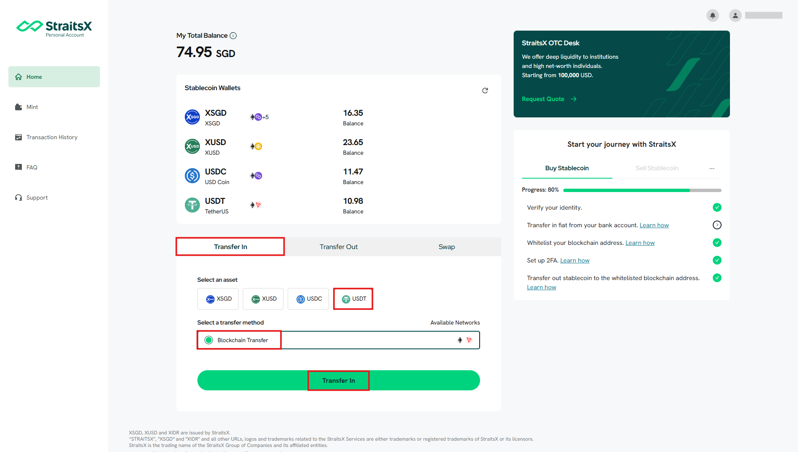Select XSGD as the asset
798x452 pixels.
click(x=218, y=299)
